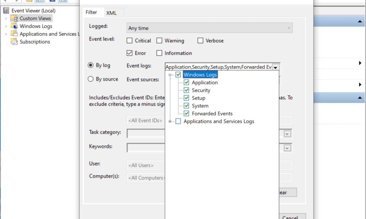Screen dimensions: 366x219
Task: Click the All Event IDs input field
Action: 146,121
